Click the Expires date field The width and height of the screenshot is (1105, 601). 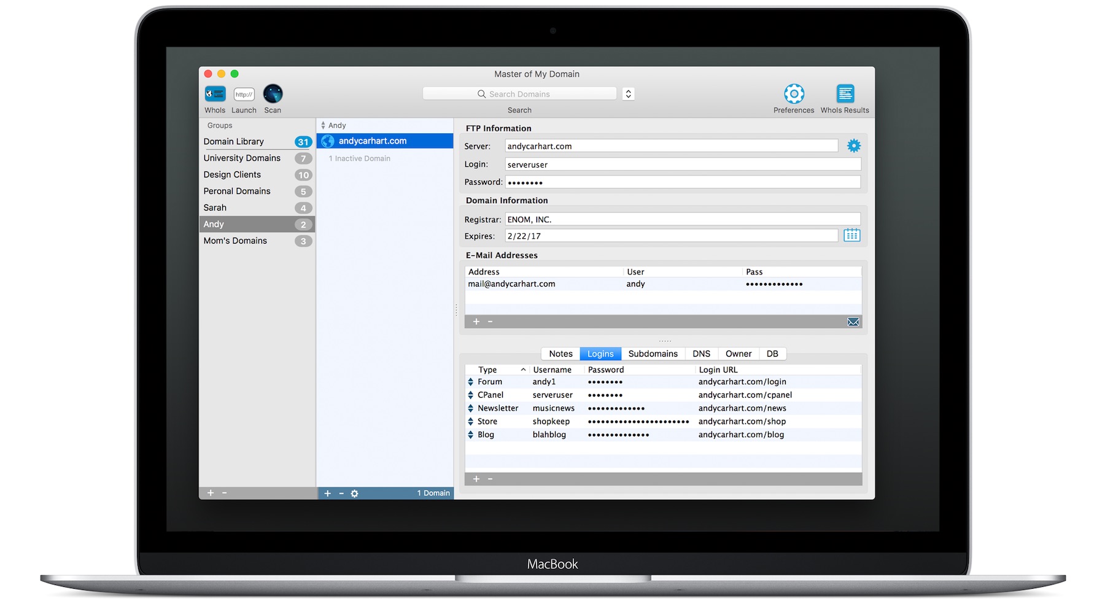click(672, 236)
